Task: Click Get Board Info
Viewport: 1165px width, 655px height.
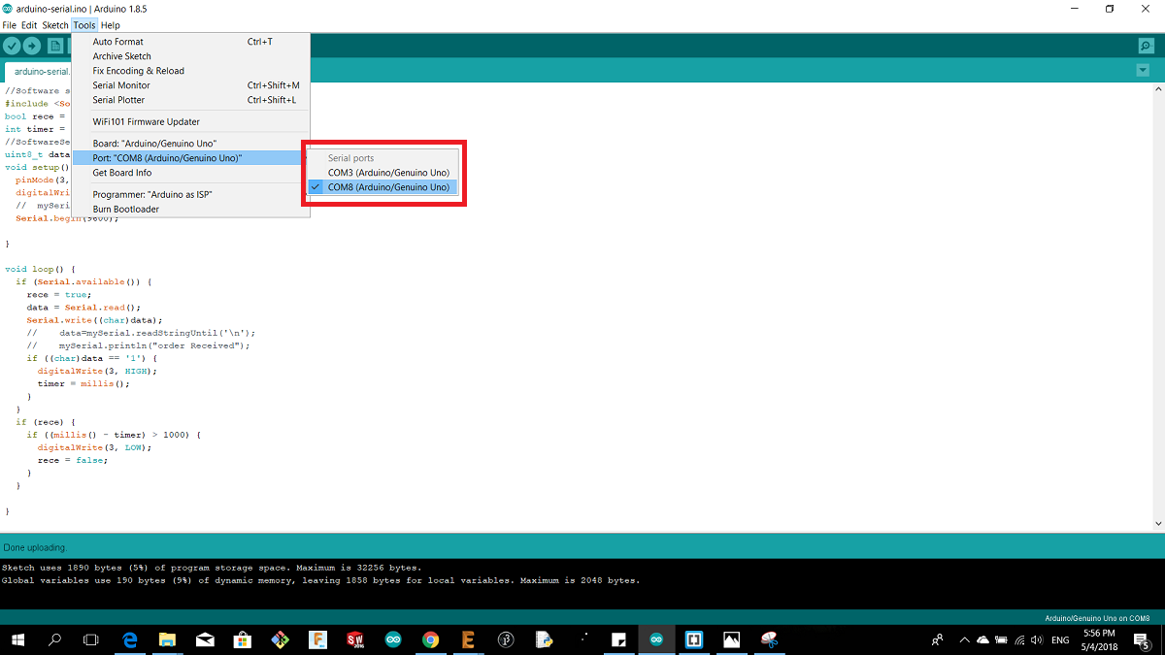Action: coord(191,173)
